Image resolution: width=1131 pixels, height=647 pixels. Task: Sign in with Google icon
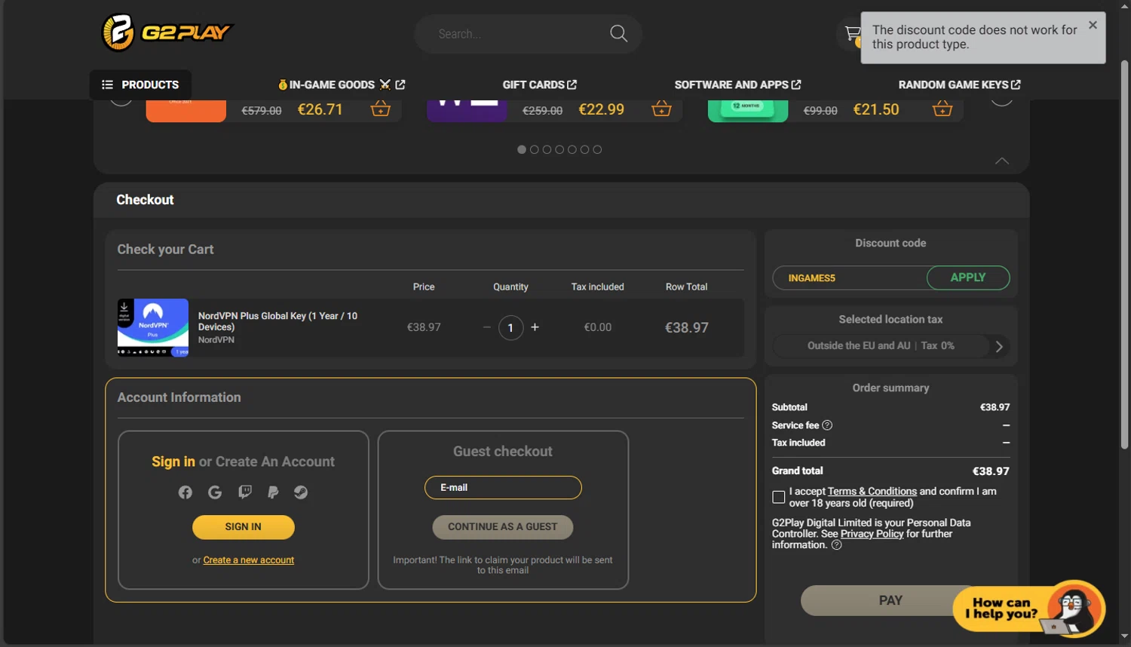pos(215,492)
